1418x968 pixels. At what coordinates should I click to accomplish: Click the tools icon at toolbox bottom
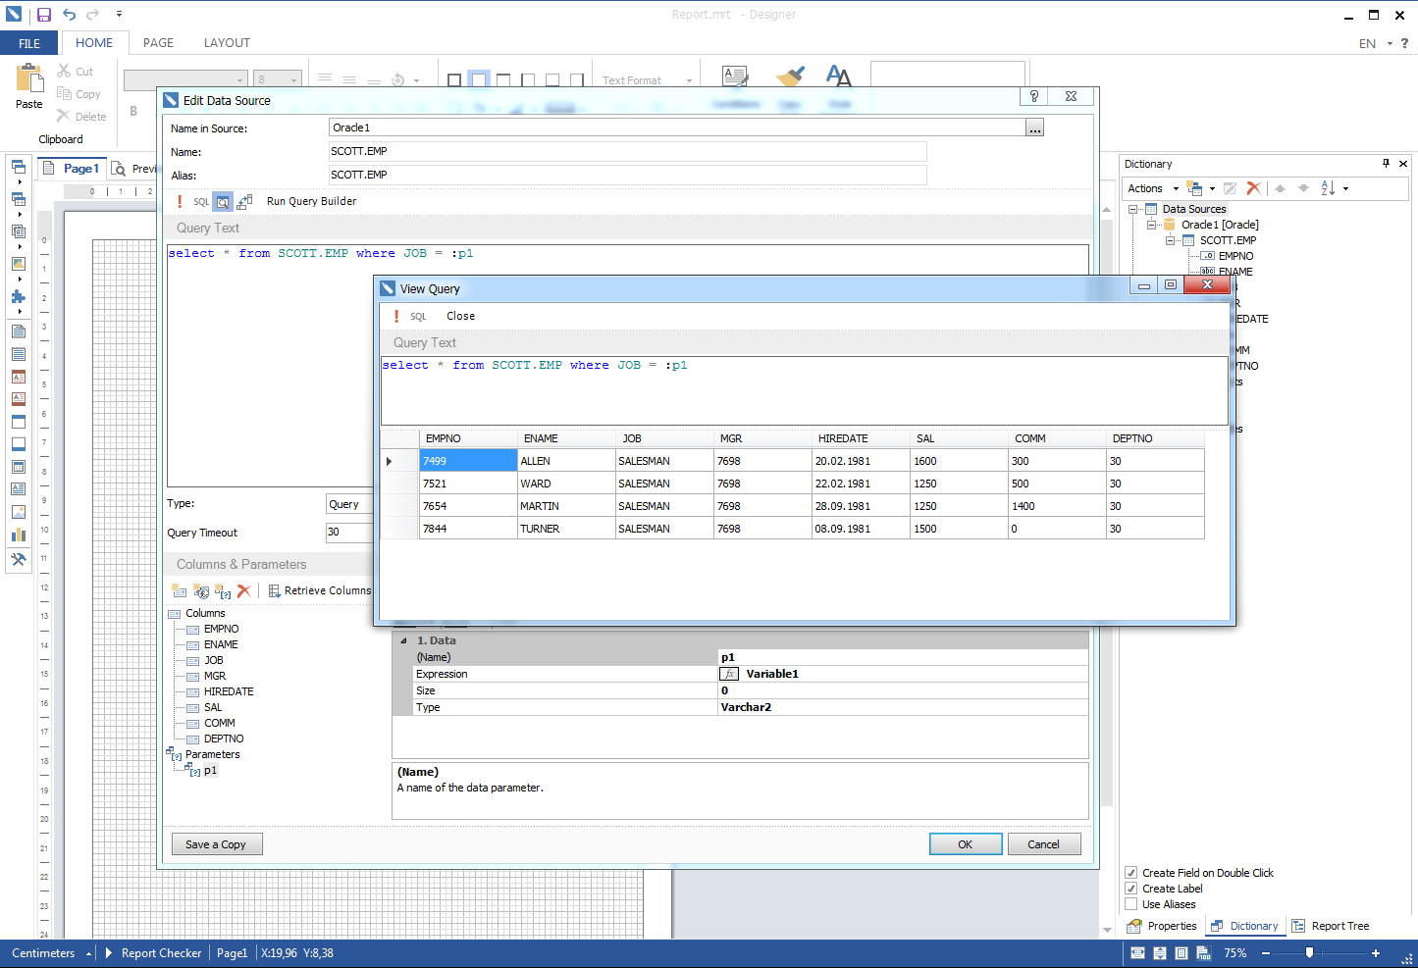pos(19,559)
